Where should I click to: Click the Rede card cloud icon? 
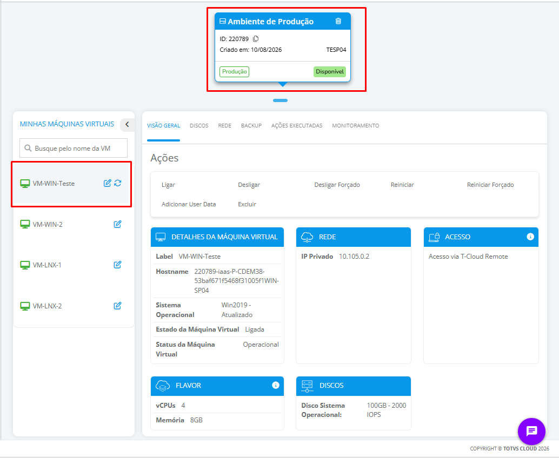[x=307, y=237]
